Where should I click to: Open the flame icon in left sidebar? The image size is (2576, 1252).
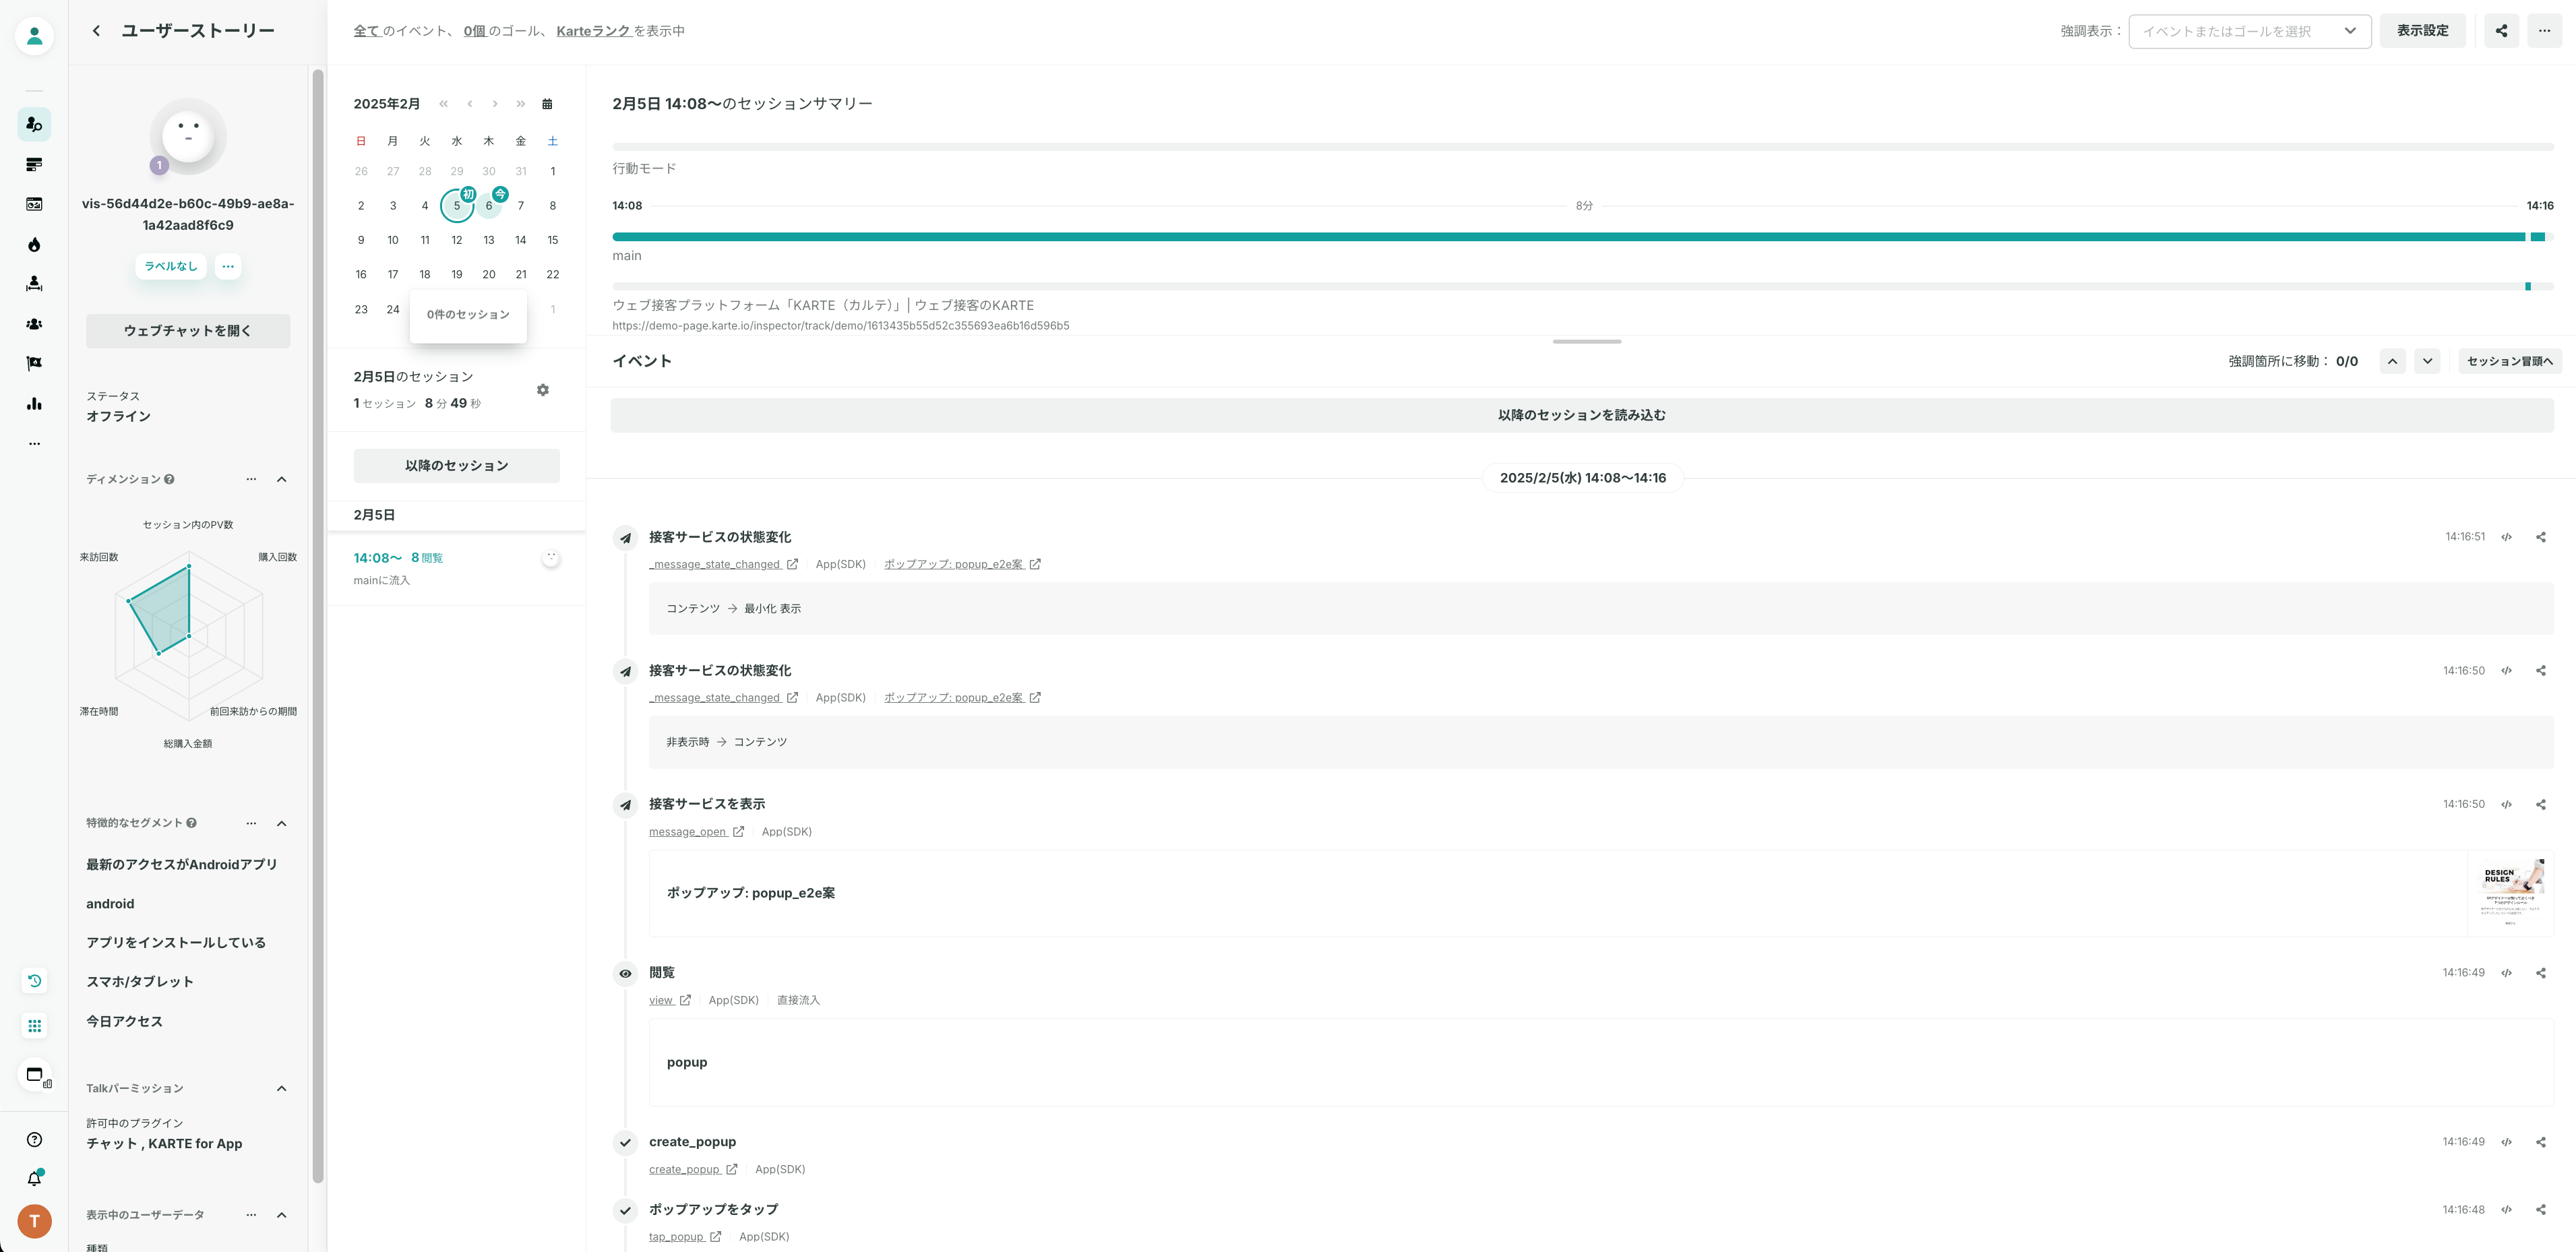coord(34,245)
